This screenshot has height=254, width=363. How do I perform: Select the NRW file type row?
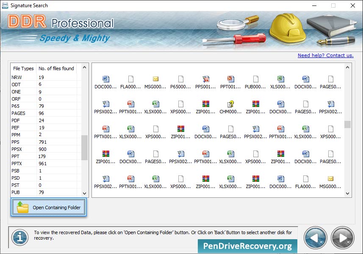44,77
